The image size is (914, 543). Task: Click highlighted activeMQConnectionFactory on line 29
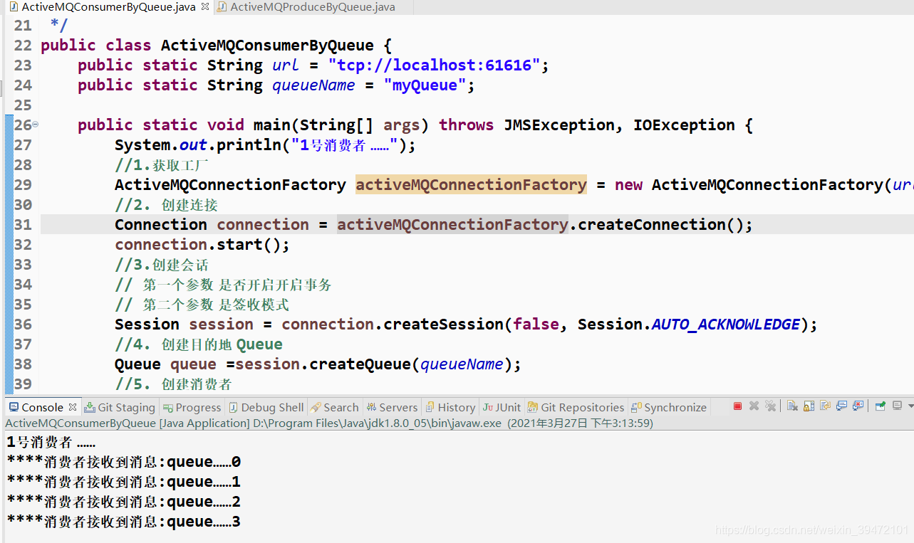coord(471,184)
